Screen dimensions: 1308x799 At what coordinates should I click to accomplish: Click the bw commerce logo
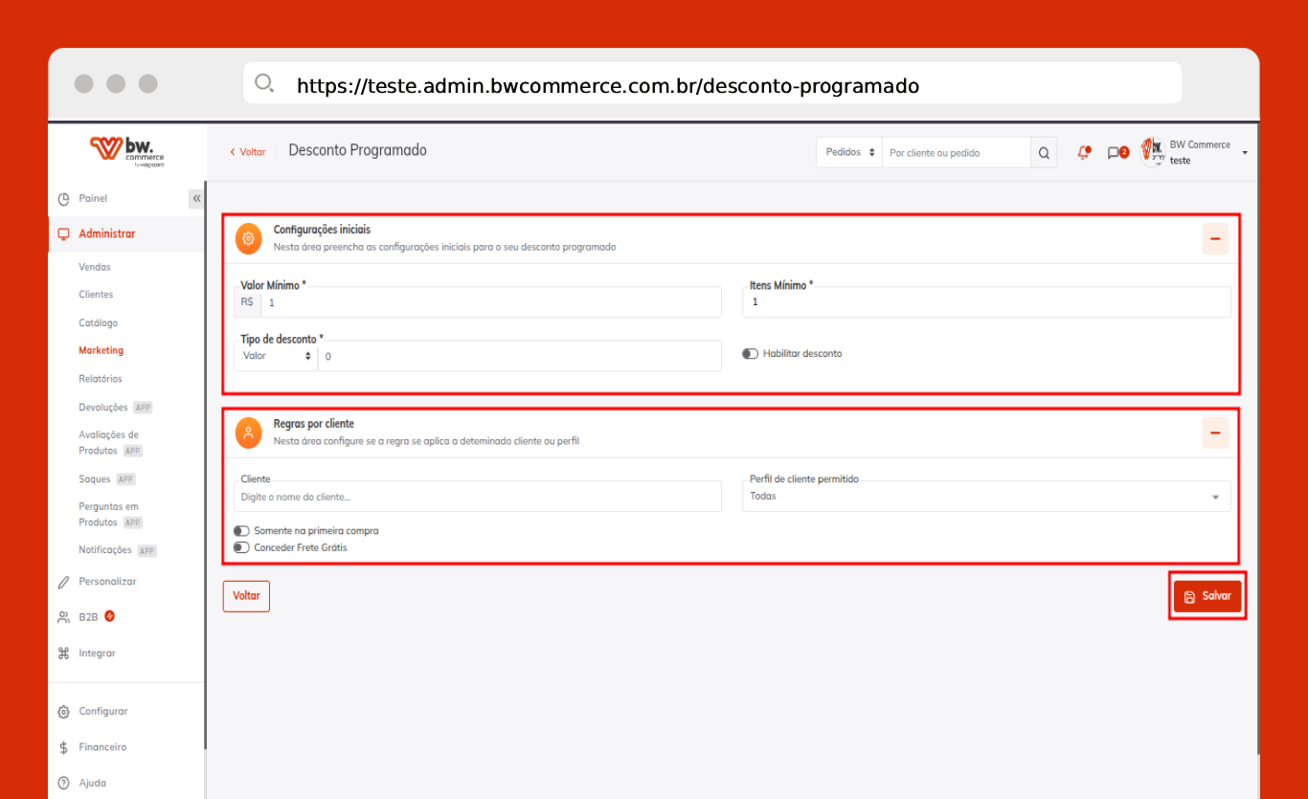pyautogui.click(x=127, y=151)
